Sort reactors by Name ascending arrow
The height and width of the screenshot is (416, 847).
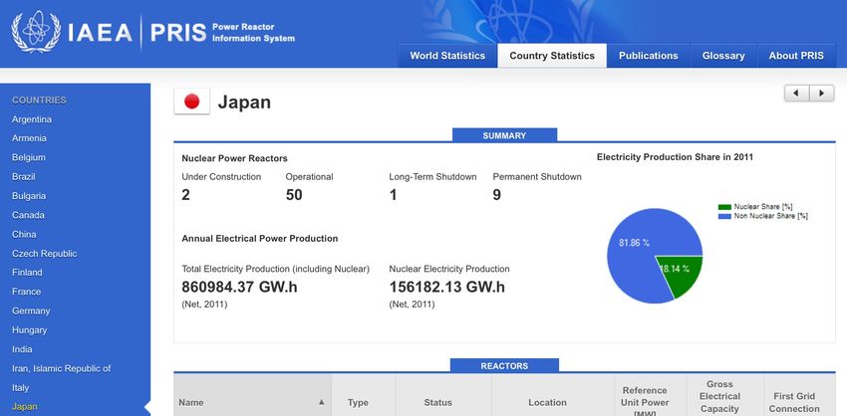tap(322, 402)
